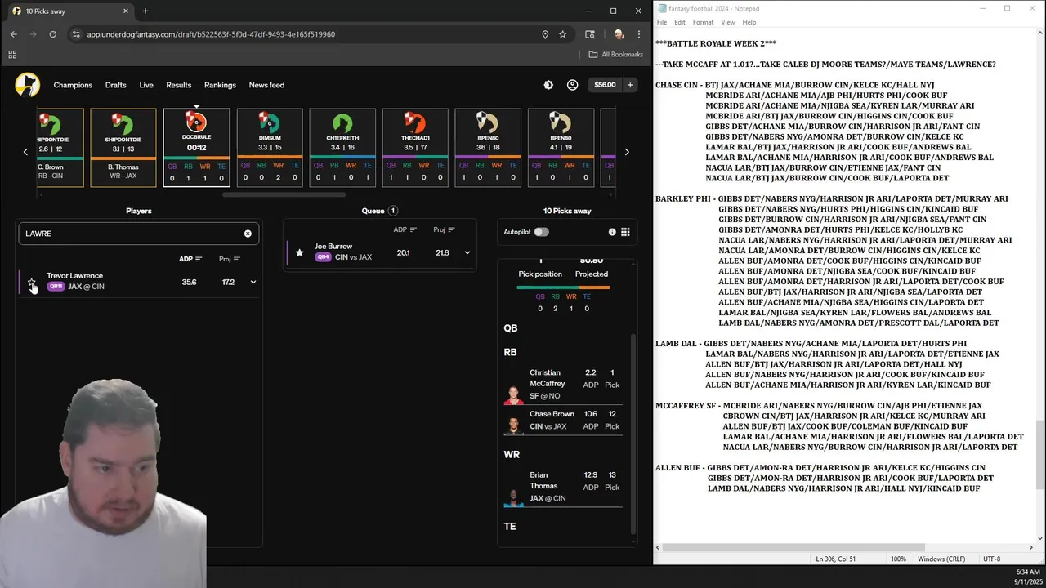Screen dimensions: 1046x588
Task: Toggle the Autopilot switch
Action: click(541, 232)
